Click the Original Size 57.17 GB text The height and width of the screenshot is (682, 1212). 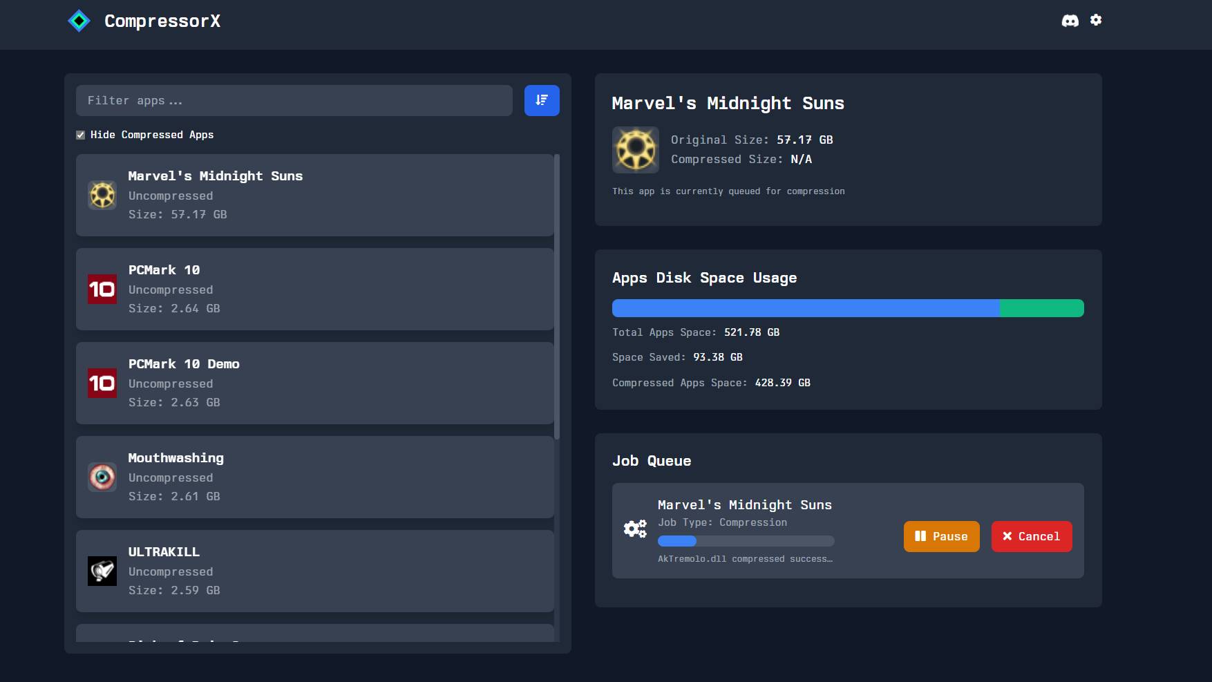[752, 140]
